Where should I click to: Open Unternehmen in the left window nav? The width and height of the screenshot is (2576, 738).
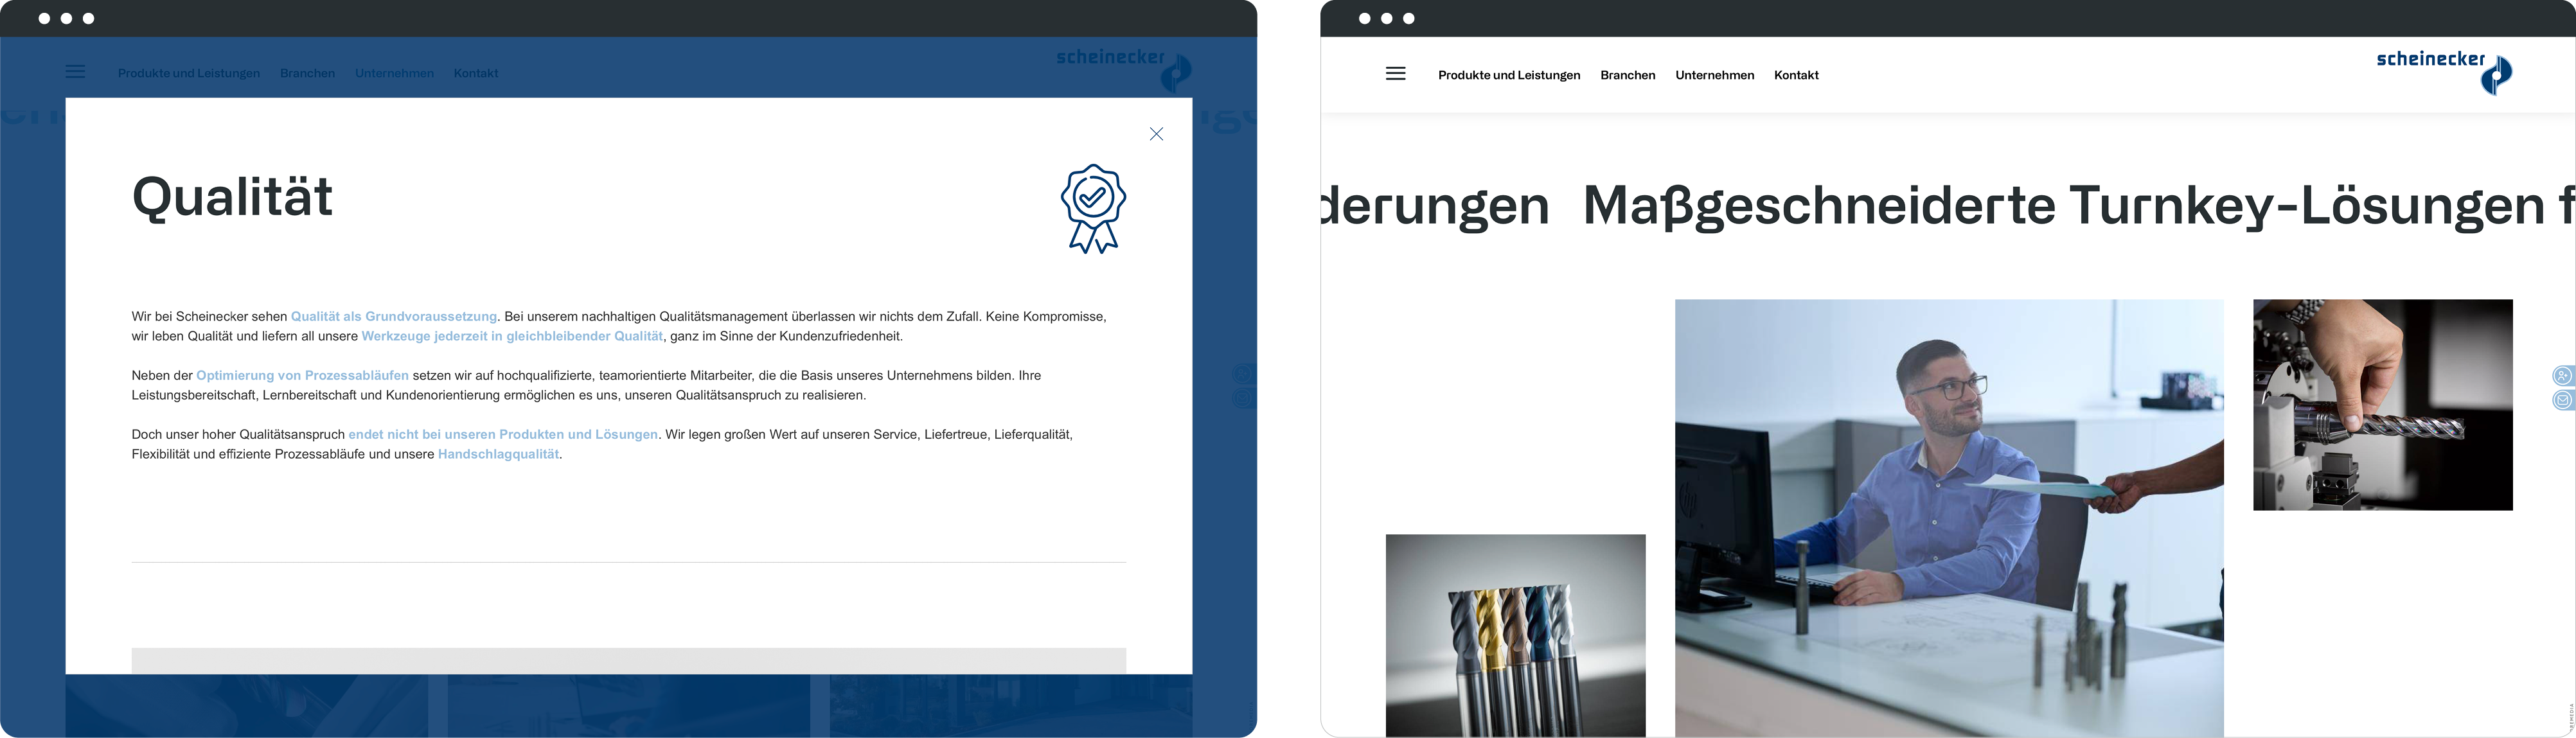click(394, 73)
